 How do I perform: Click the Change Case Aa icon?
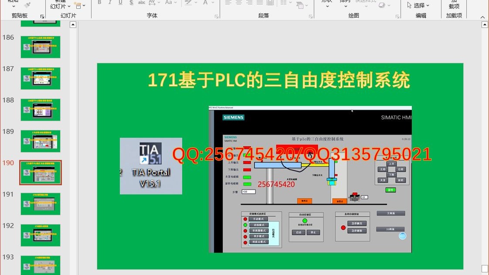point(169,3)
